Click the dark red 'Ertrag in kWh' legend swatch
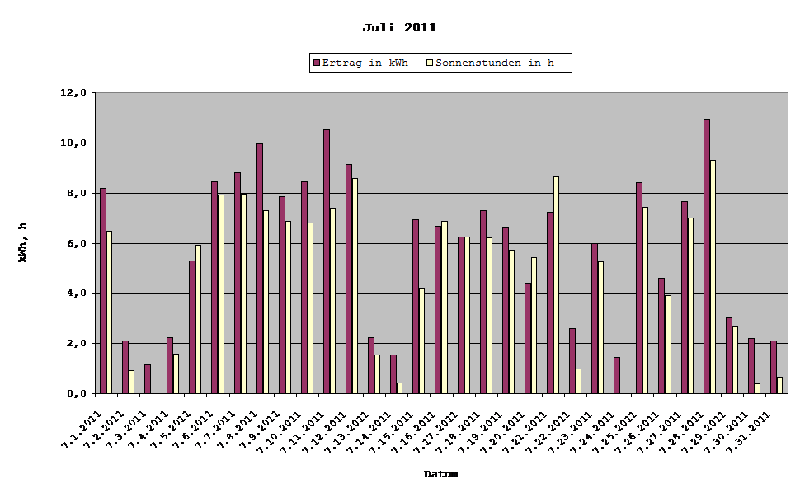 317,62
